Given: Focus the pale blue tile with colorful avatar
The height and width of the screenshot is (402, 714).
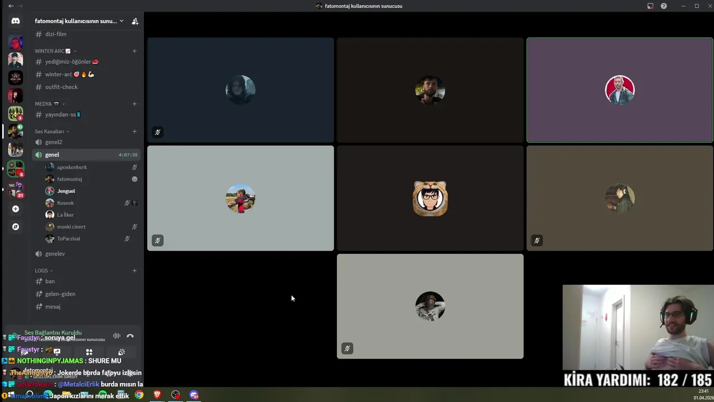Looking at the screenshot, I should coord(240,198).
